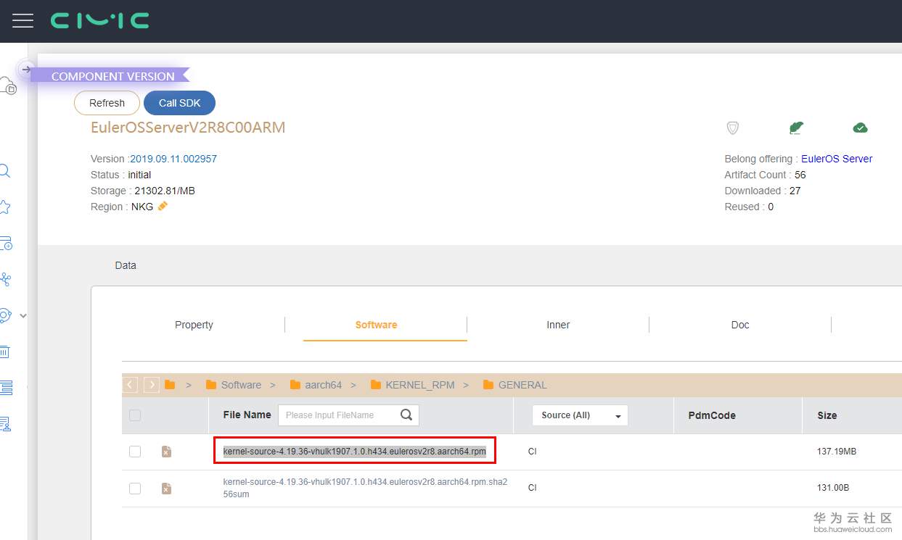Toggle the select-all header checkbox

tap(135, 415)
